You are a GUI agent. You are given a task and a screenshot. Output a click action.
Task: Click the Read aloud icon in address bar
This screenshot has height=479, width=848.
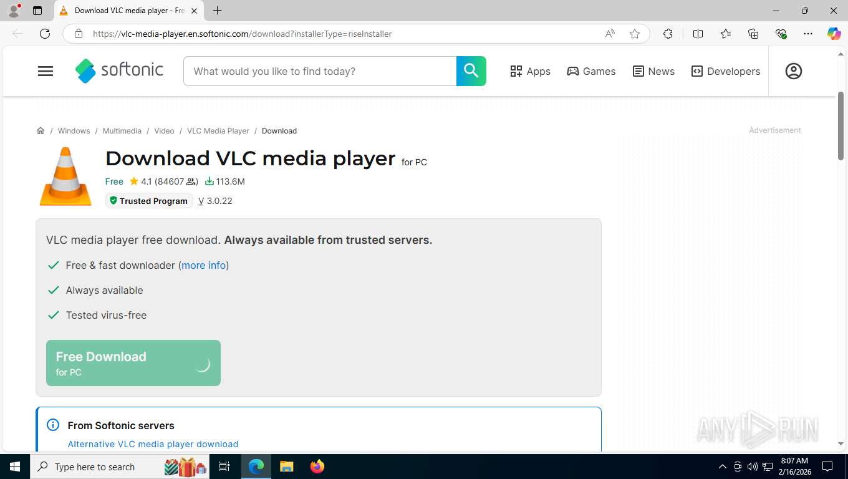pyautogui.click(x=610, y=34)
